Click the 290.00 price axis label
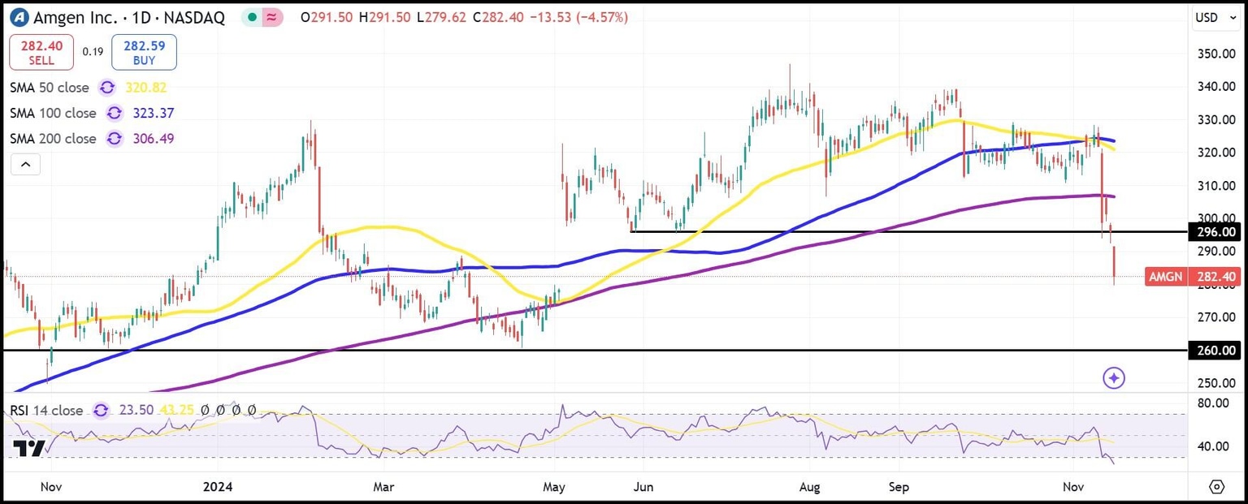1248x504 pixels. coord(1215,252)
